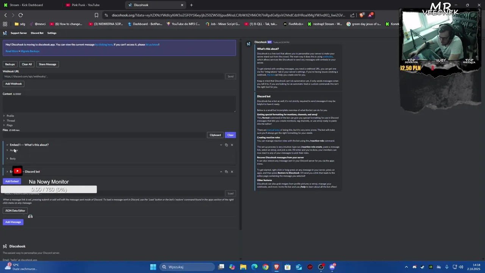The image size is (485, 273).
Task: Open File Explorer from taskbar
Action: click(243, 267)
